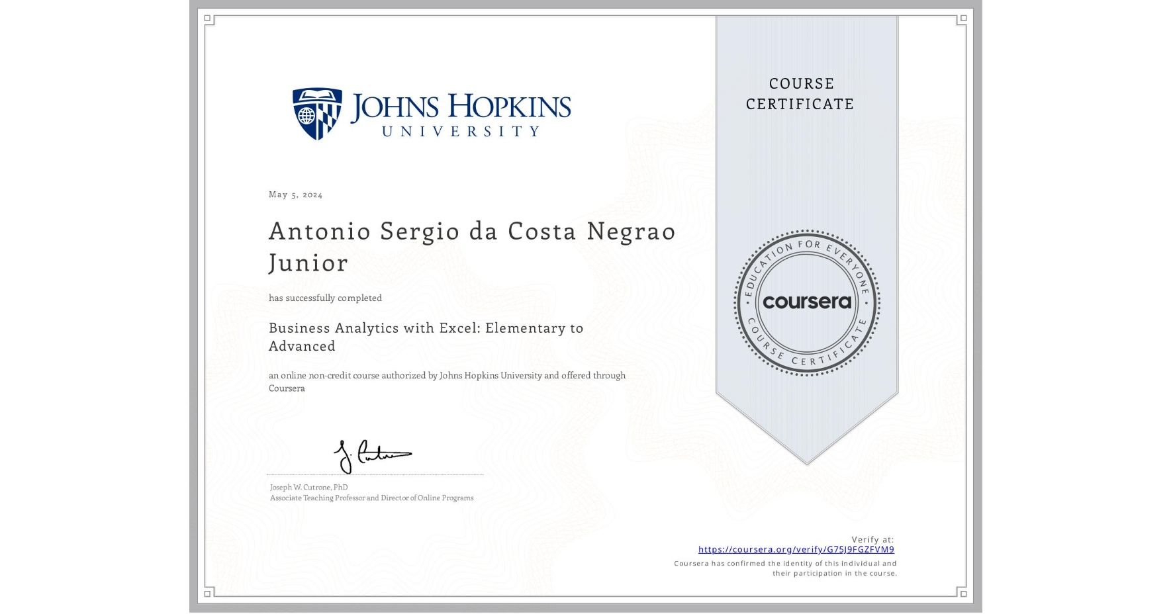Click the Verify at label text
This screenshot has width=1173, height=614.
(873, 538)
